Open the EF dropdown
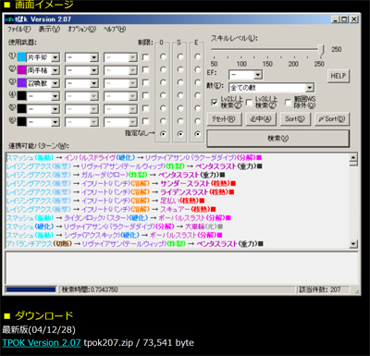 (258, 75)
